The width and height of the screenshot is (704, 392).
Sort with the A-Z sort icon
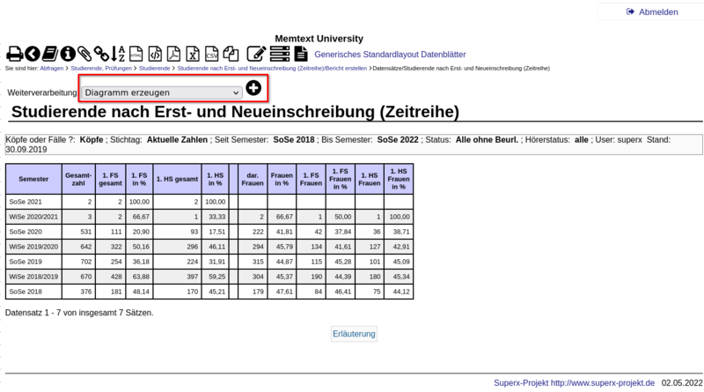point(118,54)
